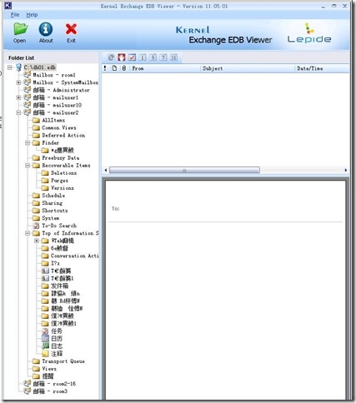Click the right scroll arrow of message list

[x=346, y=170]
